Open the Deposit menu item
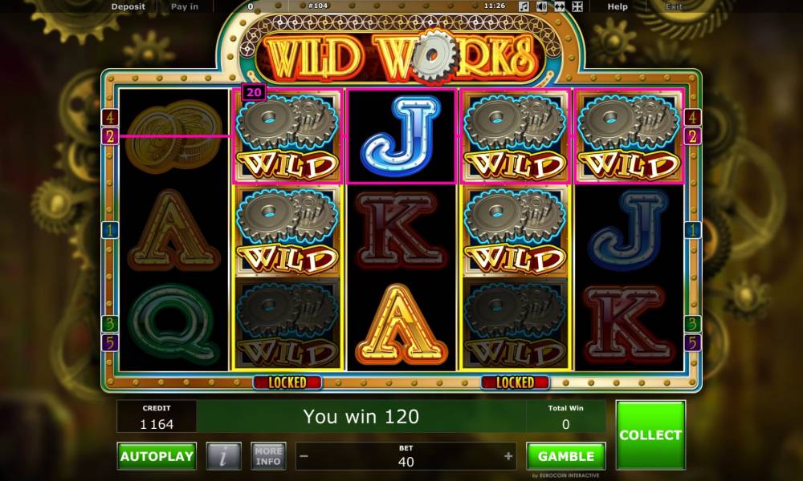This screenshot has width=803, height=481. tap(128, 6)
